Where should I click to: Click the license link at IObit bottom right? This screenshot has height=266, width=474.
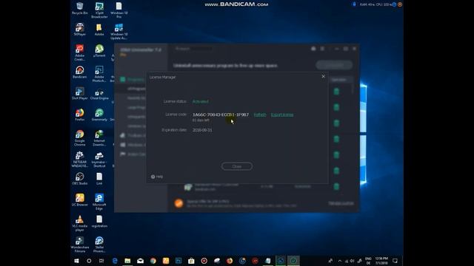click(341, 203)
